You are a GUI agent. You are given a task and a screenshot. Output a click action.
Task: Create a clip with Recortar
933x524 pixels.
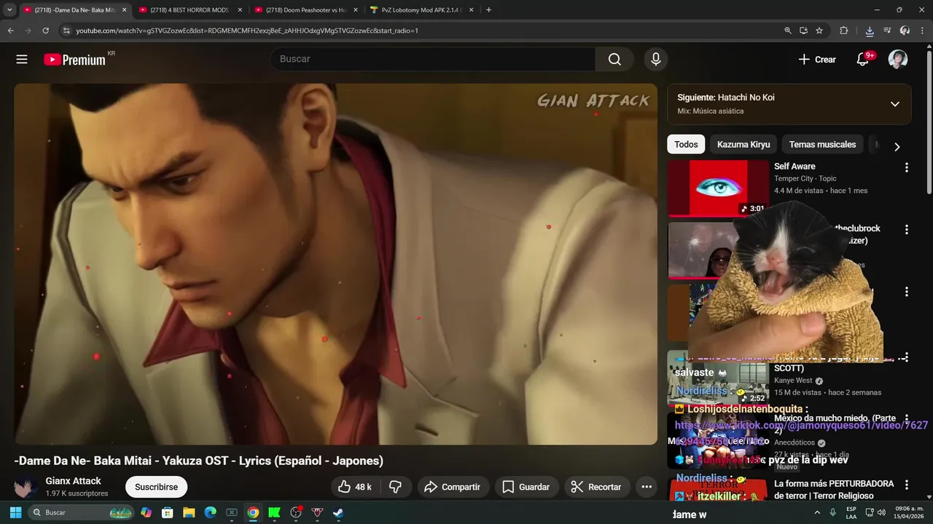(597, 487)
